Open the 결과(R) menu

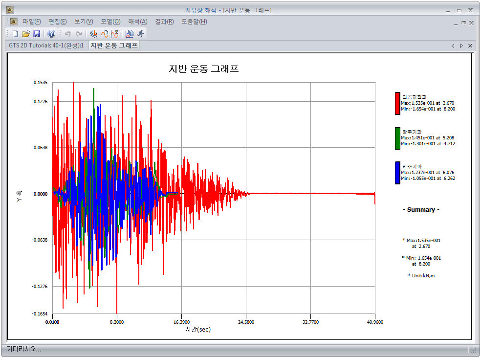click(164, 22)
